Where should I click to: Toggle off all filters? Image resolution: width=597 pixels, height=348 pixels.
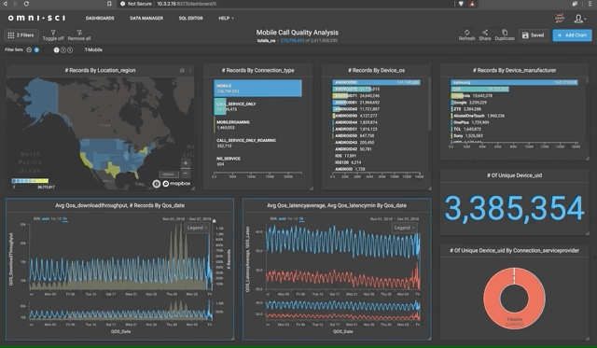pos(53,35)
